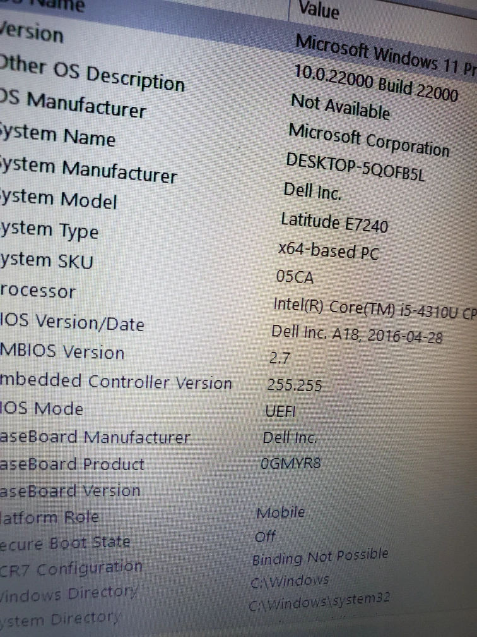Select Embedded Controller Version row label
The image size is (477, 637).
point(115,381)
